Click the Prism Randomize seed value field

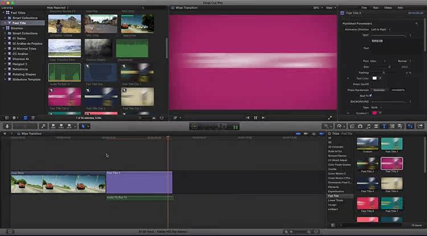pyautogui.click(x=398, y=90)
